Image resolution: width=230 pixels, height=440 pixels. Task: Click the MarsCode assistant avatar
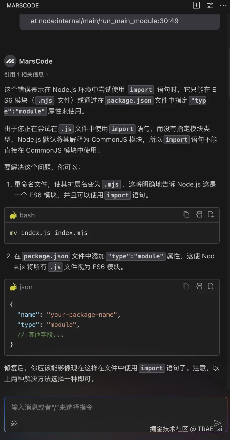click(10, 61)
